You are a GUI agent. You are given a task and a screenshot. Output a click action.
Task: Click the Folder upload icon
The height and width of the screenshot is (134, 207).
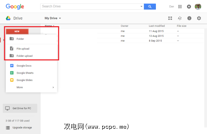pos(12,56)
